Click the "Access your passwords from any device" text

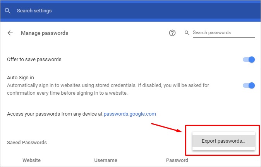54,114
